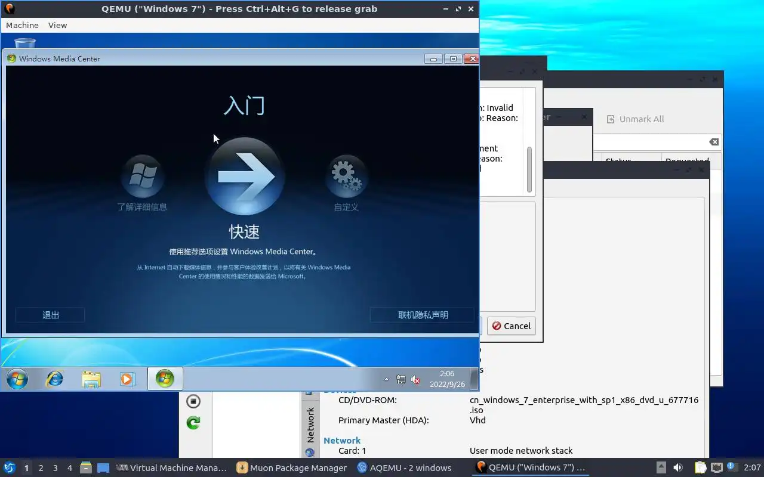
Task: Click the host network monitor tray icon
Action: pos(716,467)
